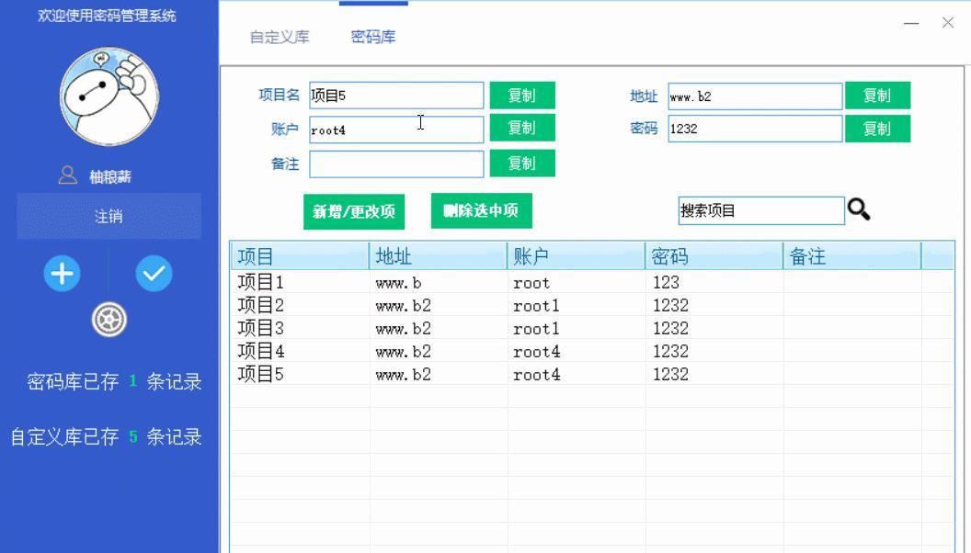Screen dimensions: 971x553
Task: Click the 注销 logout button
Action: point(109,216)
